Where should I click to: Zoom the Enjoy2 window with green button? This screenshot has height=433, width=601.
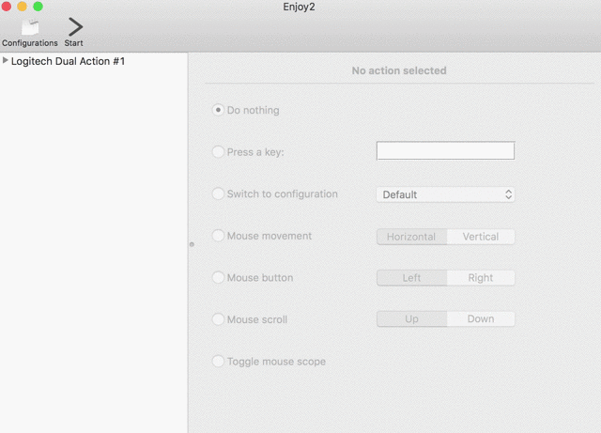point(38,7)
